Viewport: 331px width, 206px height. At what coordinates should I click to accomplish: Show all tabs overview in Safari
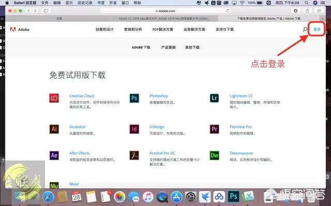[x=319, y=11]
